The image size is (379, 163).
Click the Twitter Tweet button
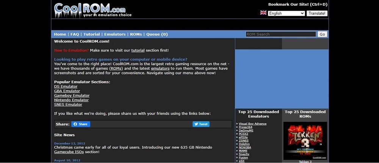click(x=201, y=124)
